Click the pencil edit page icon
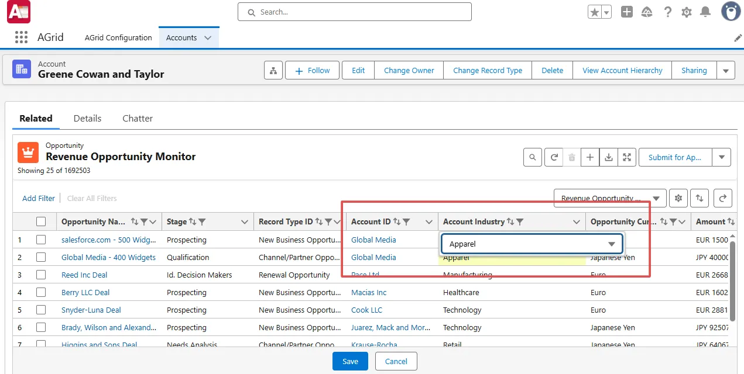744x374 pixels. click(x=738, y=38)
